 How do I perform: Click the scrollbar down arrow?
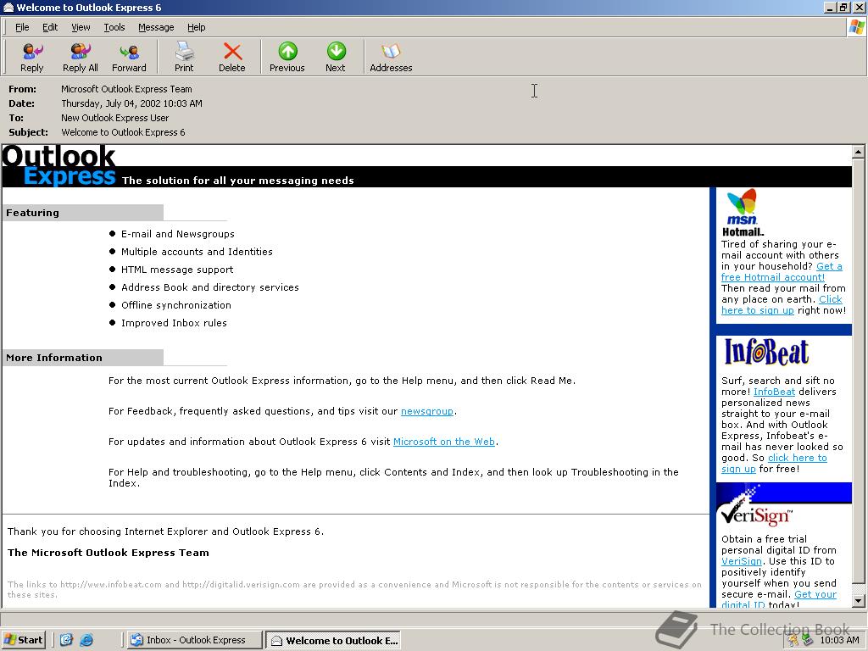[x=858, y=601]
